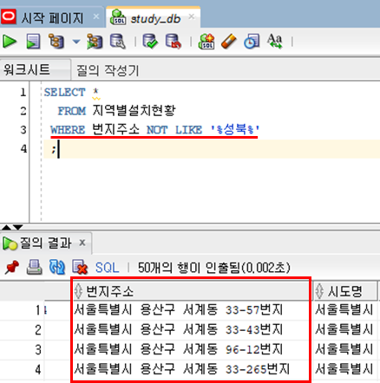The width and height of the screenshot is (380, 383).
Task: Click the LIKE keyword on line 3
Action: coord(188,130)
